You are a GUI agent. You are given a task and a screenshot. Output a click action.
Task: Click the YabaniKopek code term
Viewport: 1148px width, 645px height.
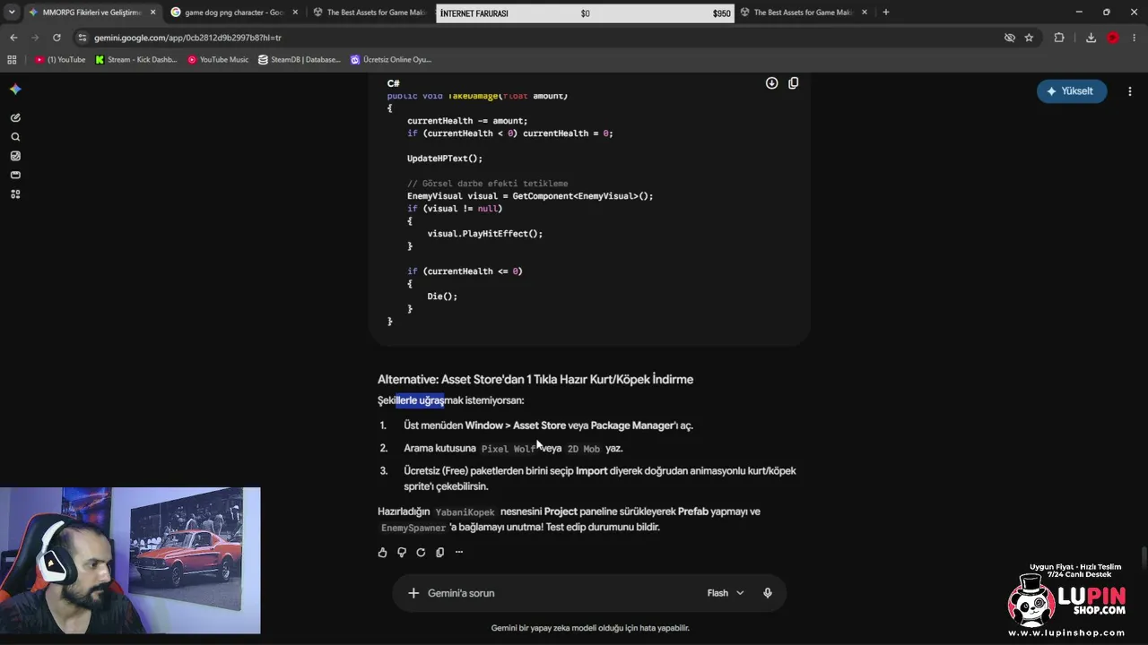point(465,512)
